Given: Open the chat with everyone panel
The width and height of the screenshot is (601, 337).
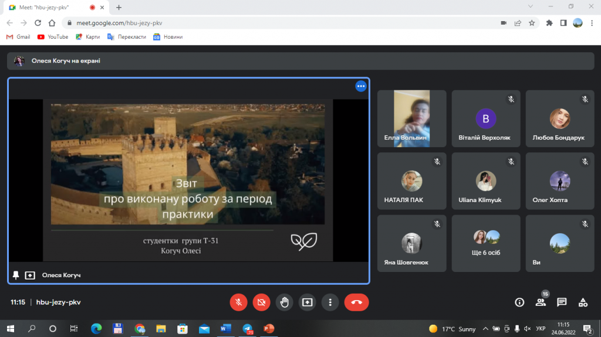Looking at the screenshot, I should 562,302.
